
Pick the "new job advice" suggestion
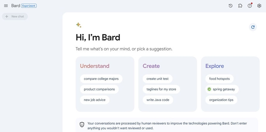point(94,100)
